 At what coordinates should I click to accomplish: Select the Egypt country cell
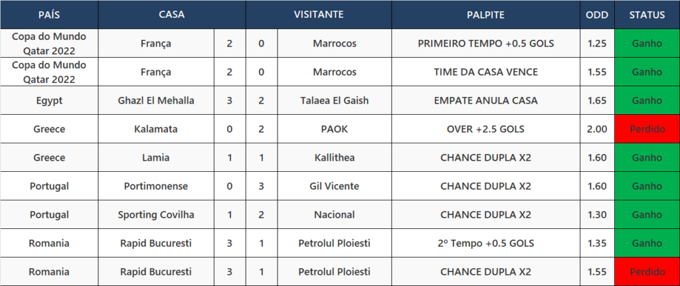pyautogui.click(x=49, y=101)
